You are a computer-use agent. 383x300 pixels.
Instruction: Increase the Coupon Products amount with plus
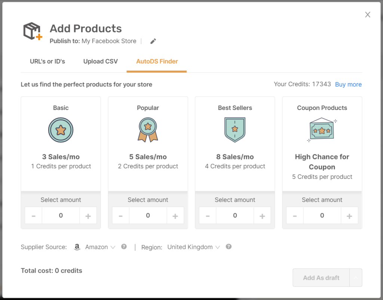click(349, 215)
